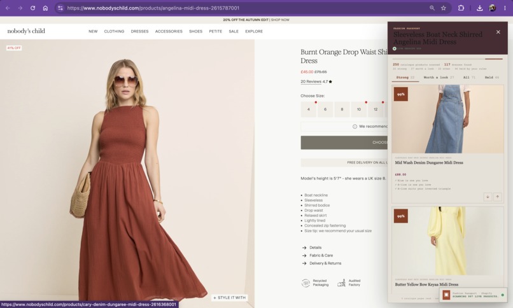Open the PETITE menu
This screenshot has width=513, height=308.
216,31
